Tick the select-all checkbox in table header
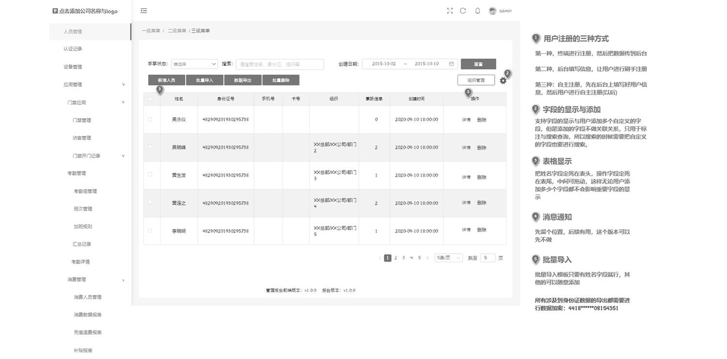This screenshot has height=359, width=727. tap(150, 99)
